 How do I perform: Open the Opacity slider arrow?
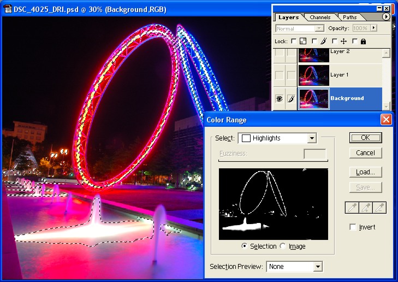(374, 28)
